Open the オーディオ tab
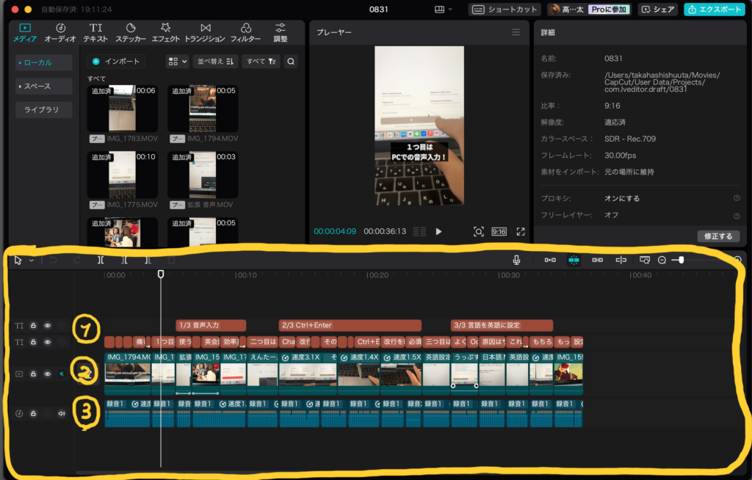This screenshot has width=752, height=480. tap(60, 32)
